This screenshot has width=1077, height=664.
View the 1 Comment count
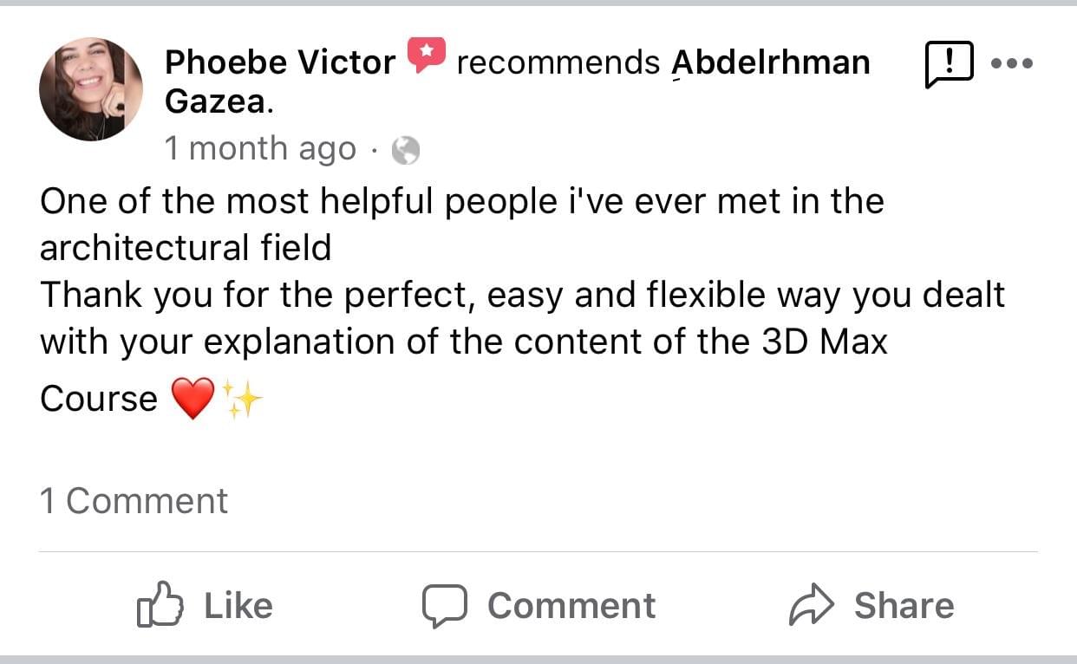pyautogui.click(x=134, y=501)
